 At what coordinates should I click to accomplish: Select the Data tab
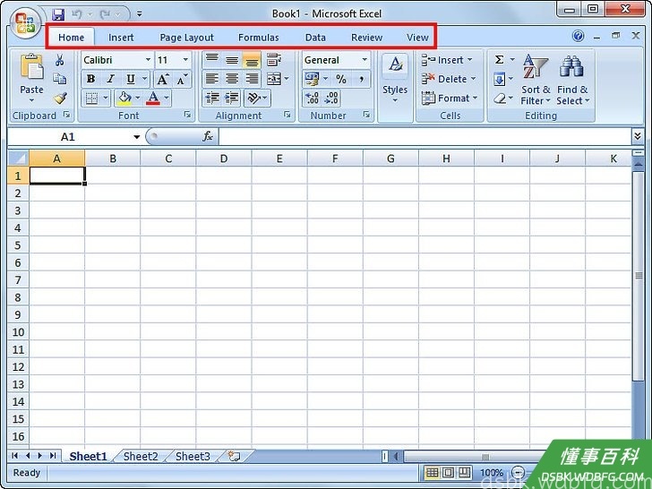click(x=315, y=38)
